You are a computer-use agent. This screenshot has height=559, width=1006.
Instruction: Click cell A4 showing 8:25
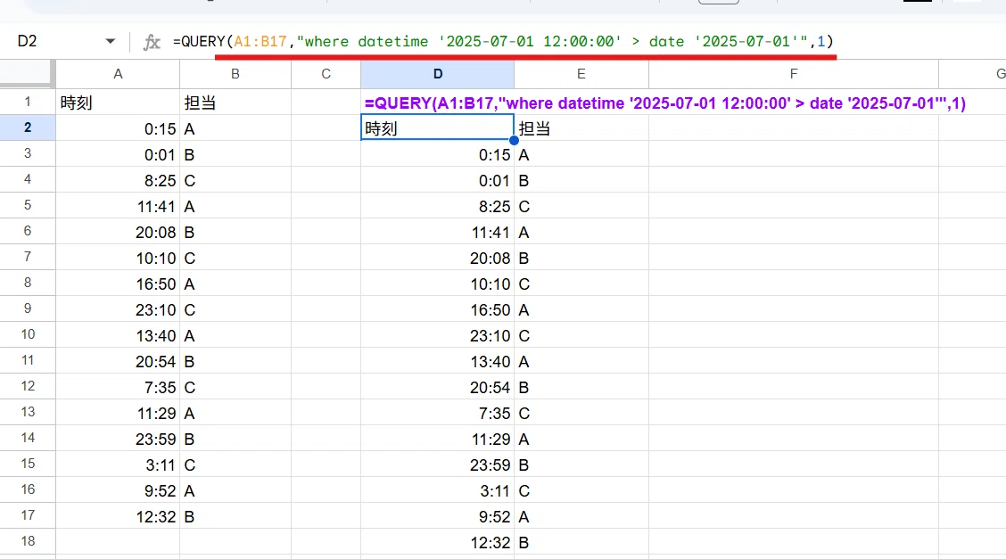tap(118, 180)
